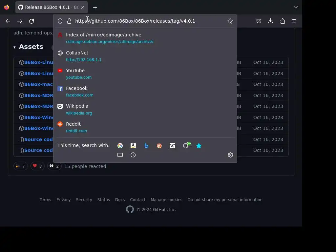Open the second 86Box-NDR asset link
Viewport: 336px width, 252px height.
click(39, 107)
